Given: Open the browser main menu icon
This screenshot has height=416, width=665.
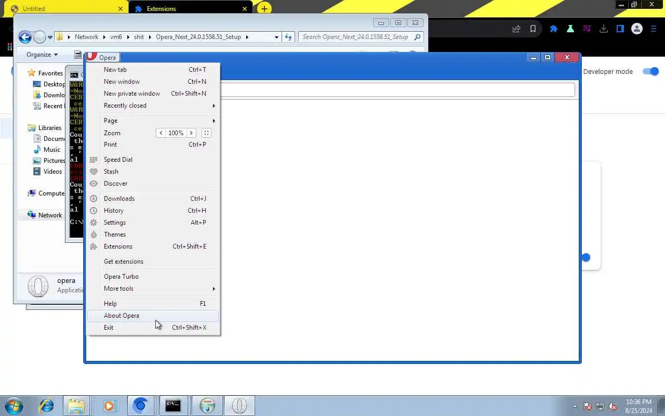Looking at the screenshot, I should pyautogui.click(x=654, y=29).
